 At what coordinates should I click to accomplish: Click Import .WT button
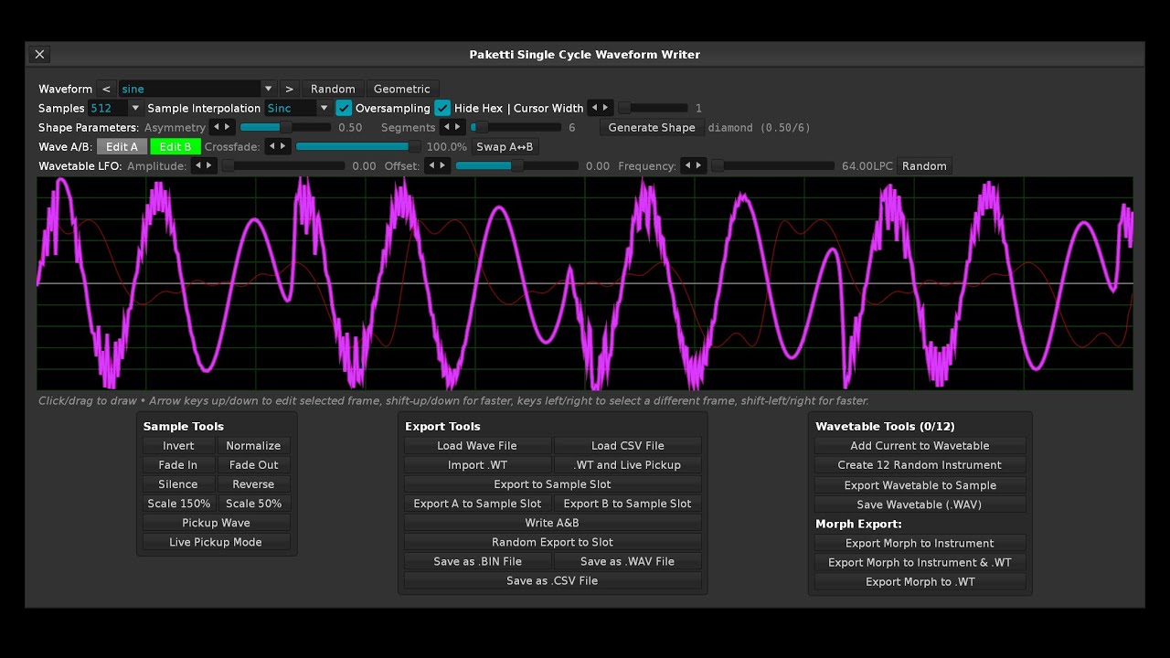[477, 464]
